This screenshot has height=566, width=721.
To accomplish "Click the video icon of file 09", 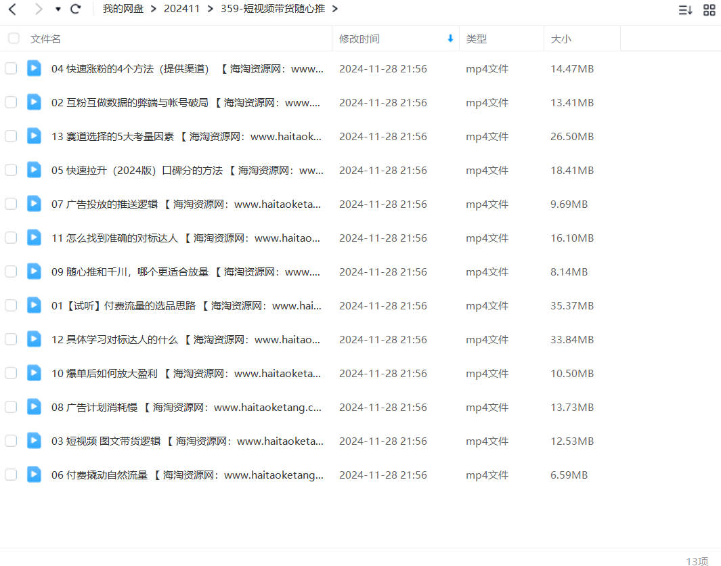I will pos(34,271).
